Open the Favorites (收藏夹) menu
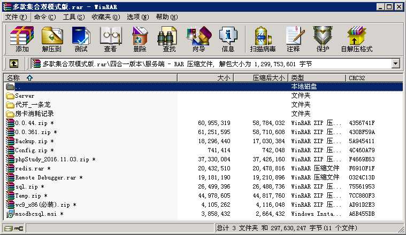 pyautogui.click(x=105, y=17)
